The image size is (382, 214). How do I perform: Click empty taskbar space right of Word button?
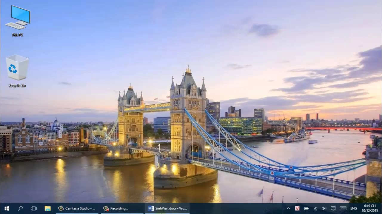[236, 208]
